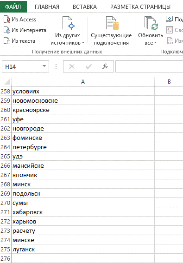
Task: Click the formula bar Enter checkmark
Action: click(88, 66)
